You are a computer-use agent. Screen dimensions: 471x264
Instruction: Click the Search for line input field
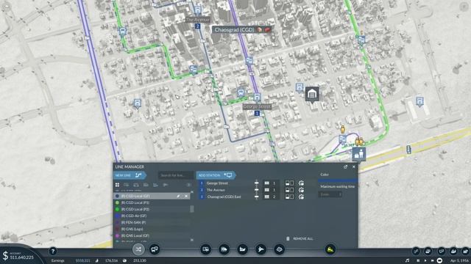pyautogui.click(x=176, y=175)
